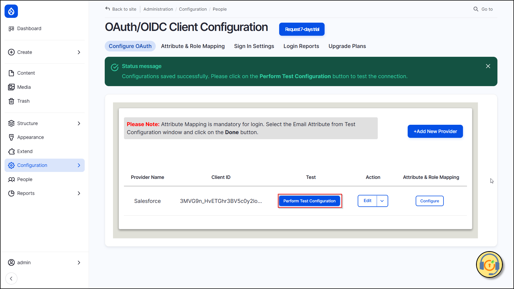Click Perform Test Configuration button
514x289 pixels.
tap(309, 201)
